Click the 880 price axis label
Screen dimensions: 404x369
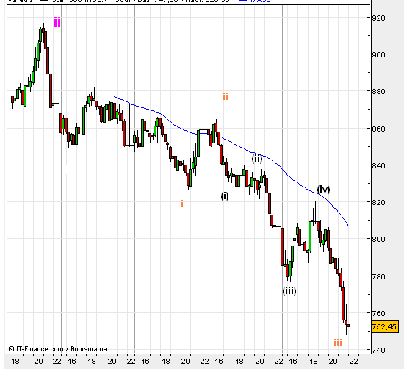coord(379,91)
